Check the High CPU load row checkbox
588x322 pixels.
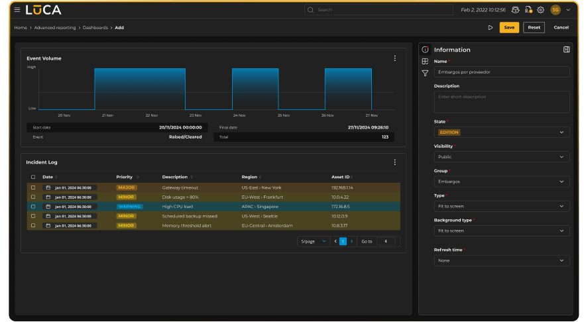coord(33,207)
